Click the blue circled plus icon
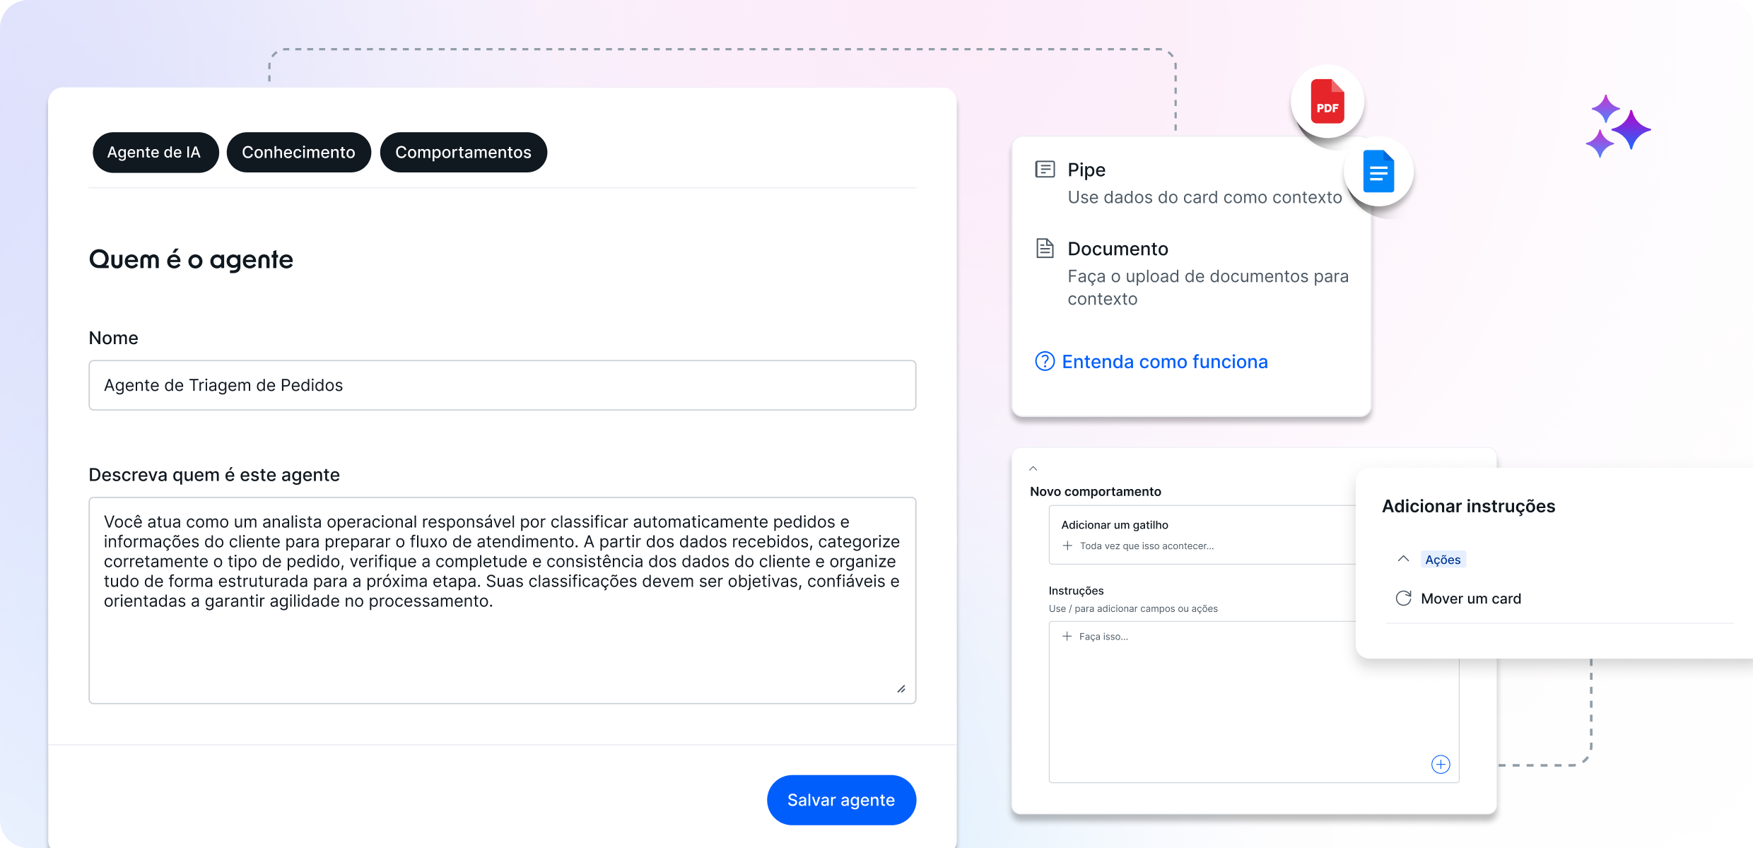This screenshot has height=848, width=1753. tap(1440, 764)
